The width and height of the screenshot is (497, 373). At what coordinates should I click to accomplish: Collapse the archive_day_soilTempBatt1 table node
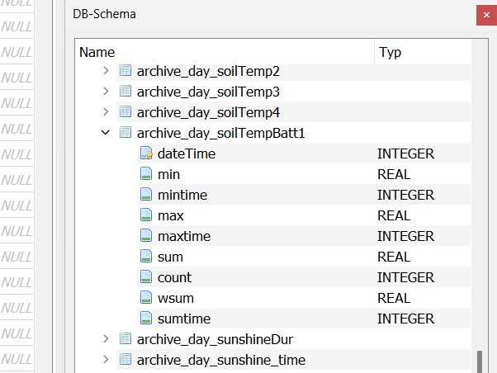pos(106,133)
